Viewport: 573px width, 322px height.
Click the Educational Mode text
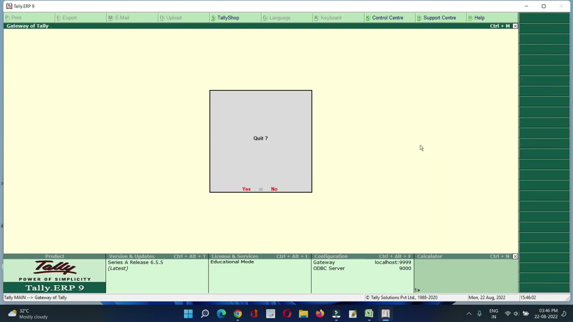[232, 262]
